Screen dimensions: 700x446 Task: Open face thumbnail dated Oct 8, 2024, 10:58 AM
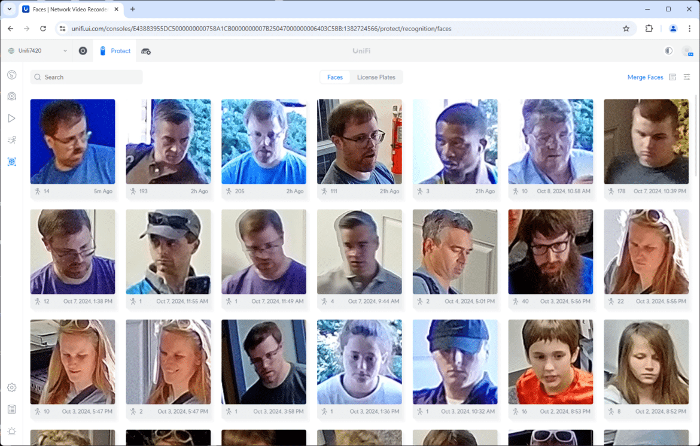pyautogui.click(x=550, y=142)
